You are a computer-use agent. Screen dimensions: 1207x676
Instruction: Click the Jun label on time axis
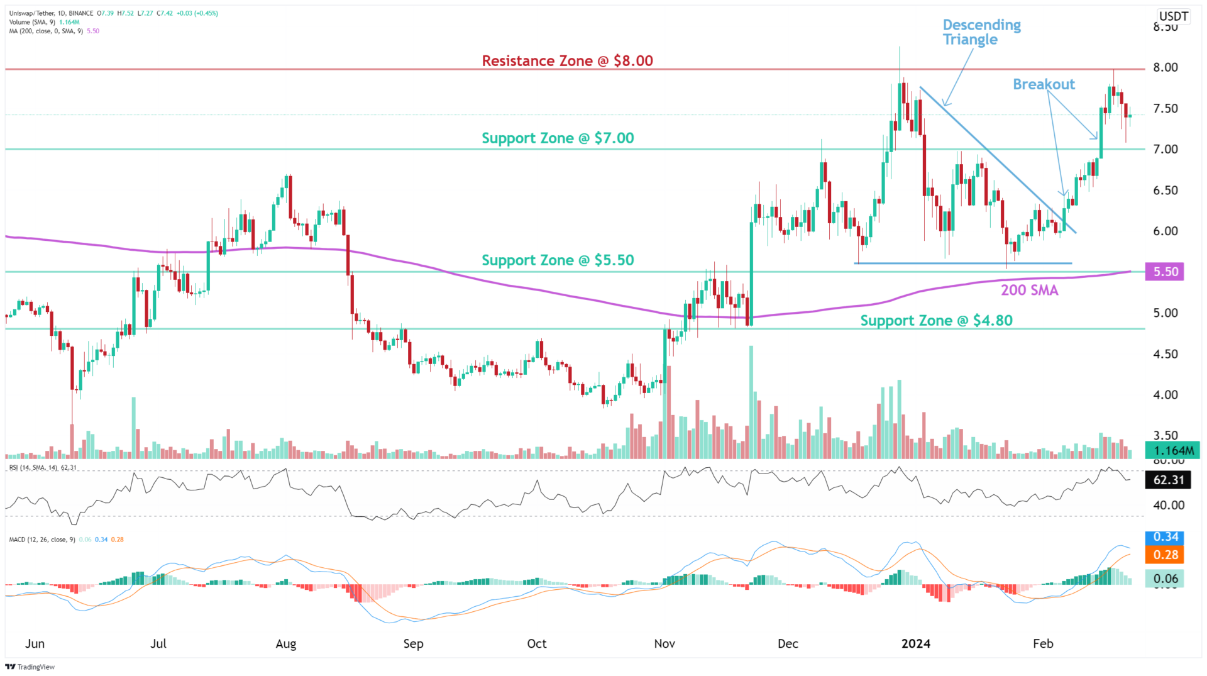tap(35, 643)
